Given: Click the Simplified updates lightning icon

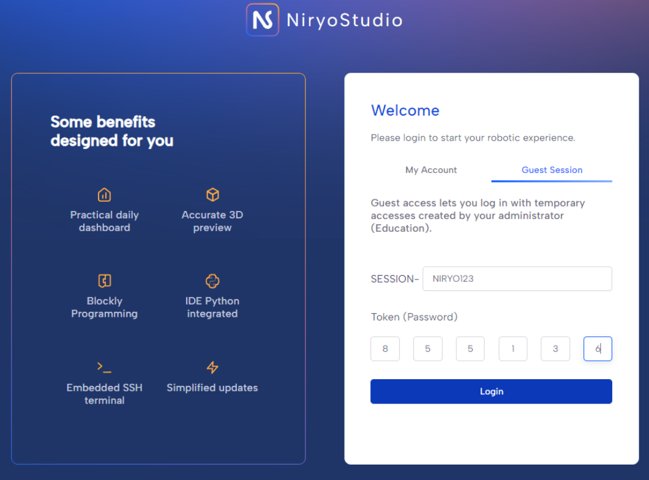Looking at the screenshot, I should [x=212, y=367].
